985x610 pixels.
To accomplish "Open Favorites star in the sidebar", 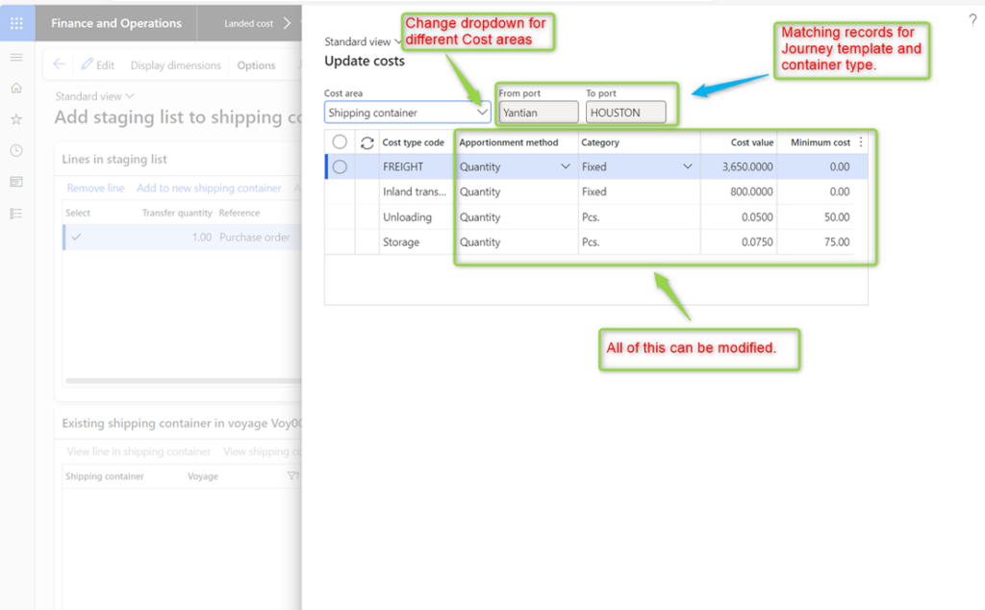I will coord(16,119).
